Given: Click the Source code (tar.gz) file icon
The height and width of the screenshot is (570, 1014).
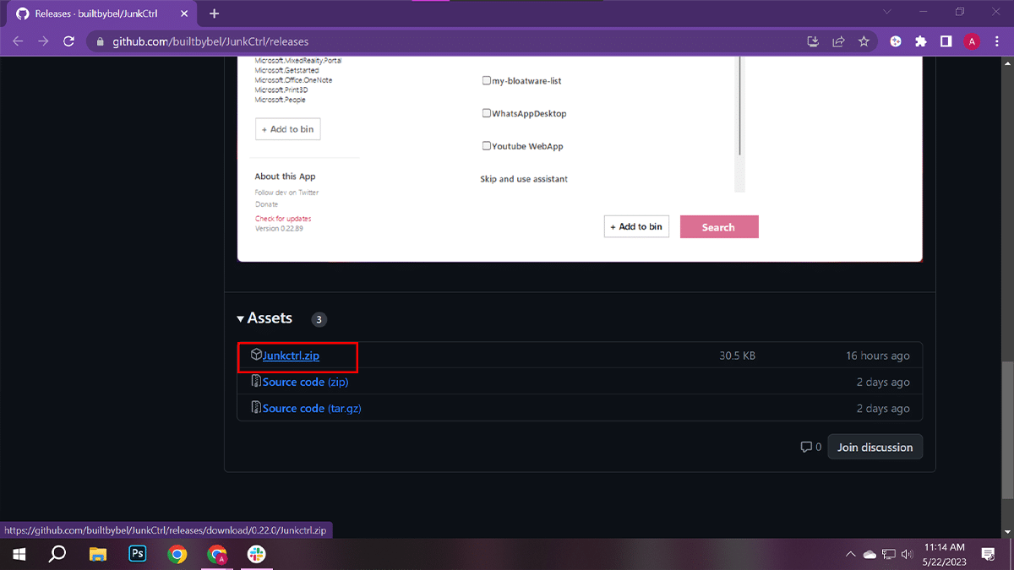Looking at the screenshot, I should point(256,408).
